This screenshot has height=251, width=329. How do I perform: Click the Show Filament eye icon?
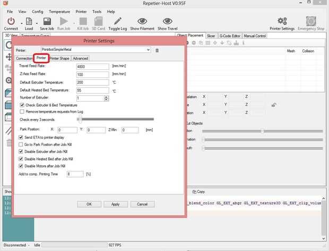[142, 21]
